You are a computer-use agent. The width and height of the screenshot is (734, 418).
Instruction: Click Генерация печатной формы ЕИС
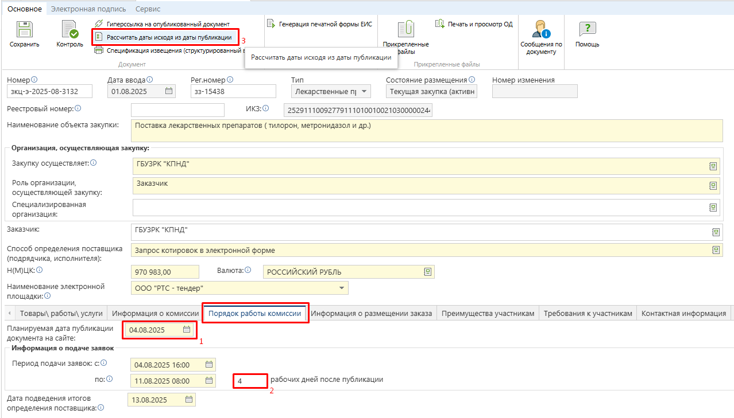click(320, 24)
